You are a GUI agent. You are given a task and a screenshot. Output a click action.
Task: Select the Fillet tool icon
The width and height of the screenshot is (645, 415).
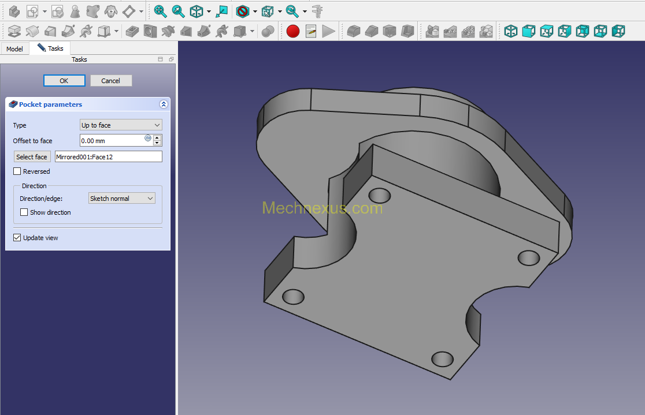pyautogui.click(x=354, y=31)
